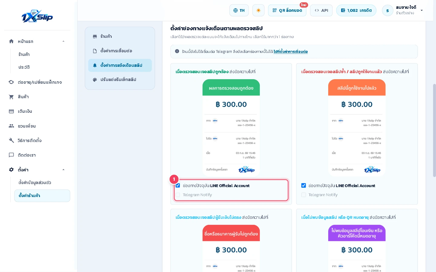Toggle the sun theme icon
The image size is (436, 272).
(258, 10)
